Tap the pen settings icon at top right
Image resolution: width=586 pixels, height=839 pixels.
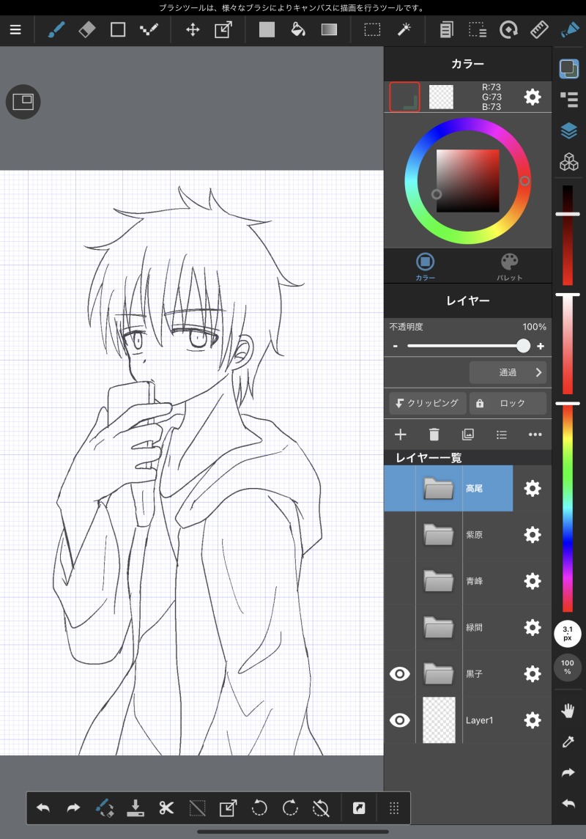coord(570,29)
